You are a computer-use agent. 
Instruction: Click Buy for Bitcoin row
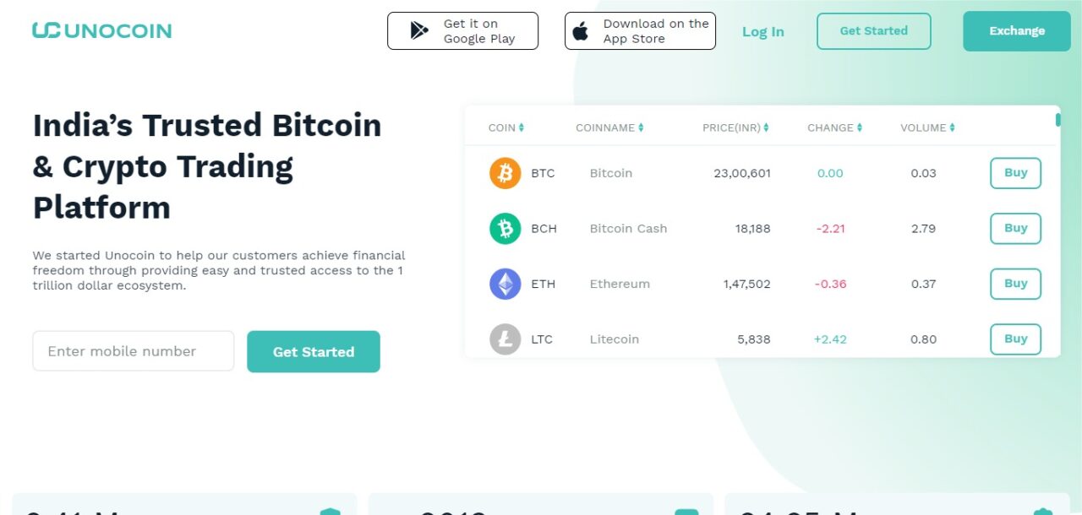(x=1015, y=173)
